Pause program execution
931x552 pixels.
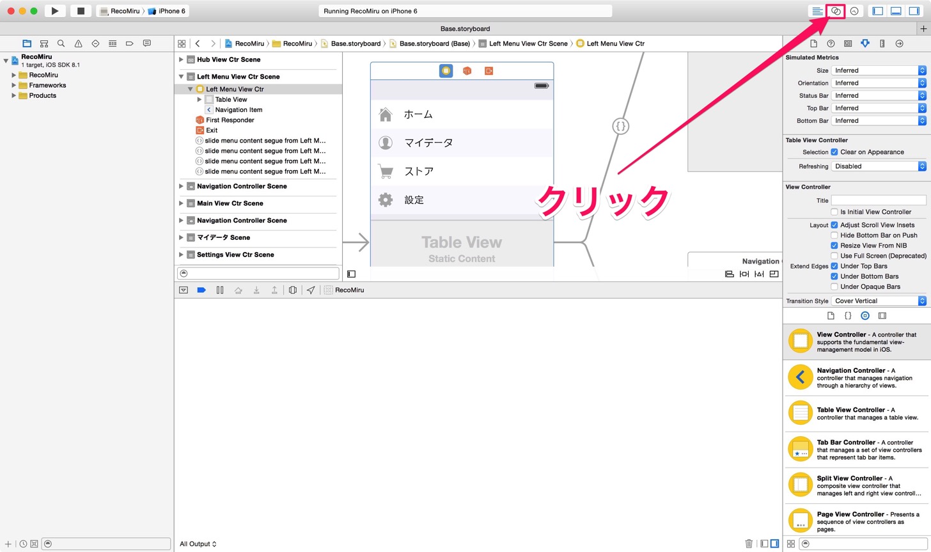(220, 290)
